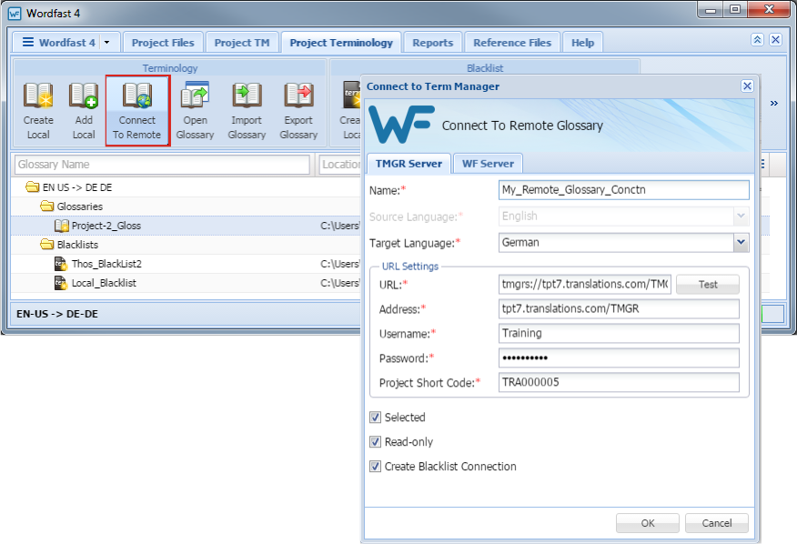Screen dimensions: 797x544
Task: Click the Create Local glossary icon
Action: pos(38,96)
